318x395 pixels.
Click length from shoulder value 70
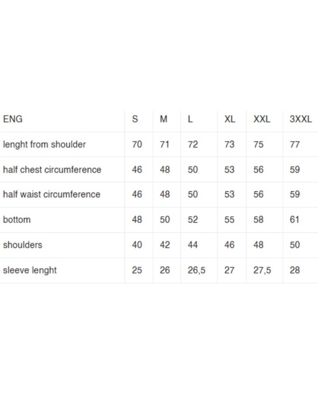pos(137,145)
